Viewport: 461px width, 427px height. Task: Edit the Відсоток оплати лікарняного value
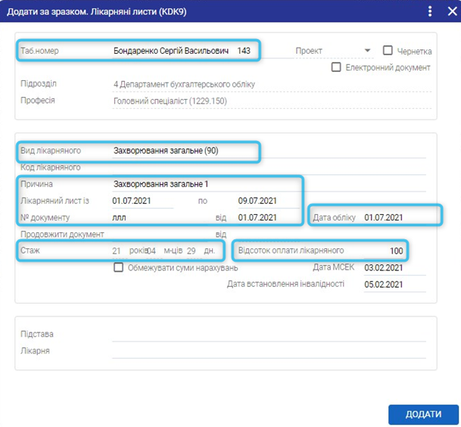[386, 251]
